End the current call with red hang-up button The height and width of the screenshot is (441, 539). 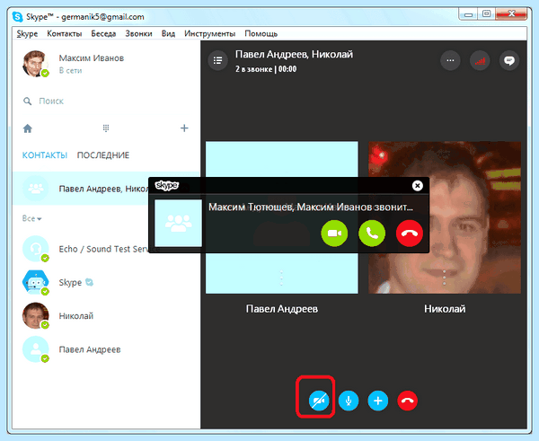click(407, 401)
